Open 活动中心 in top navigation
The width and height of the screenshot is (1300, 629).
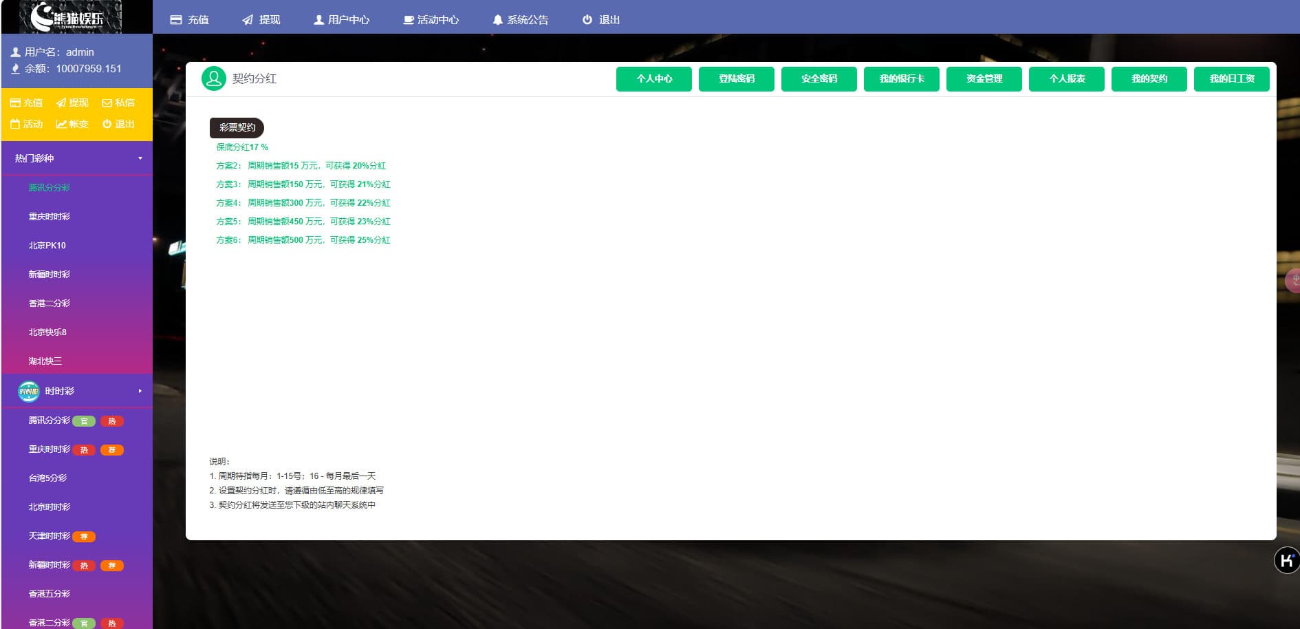(x=431, y=20)
